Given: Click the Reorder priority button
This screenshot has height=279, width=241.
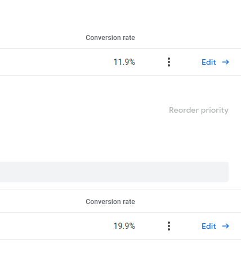Looking at the screenshot, I should click(199, 110).
